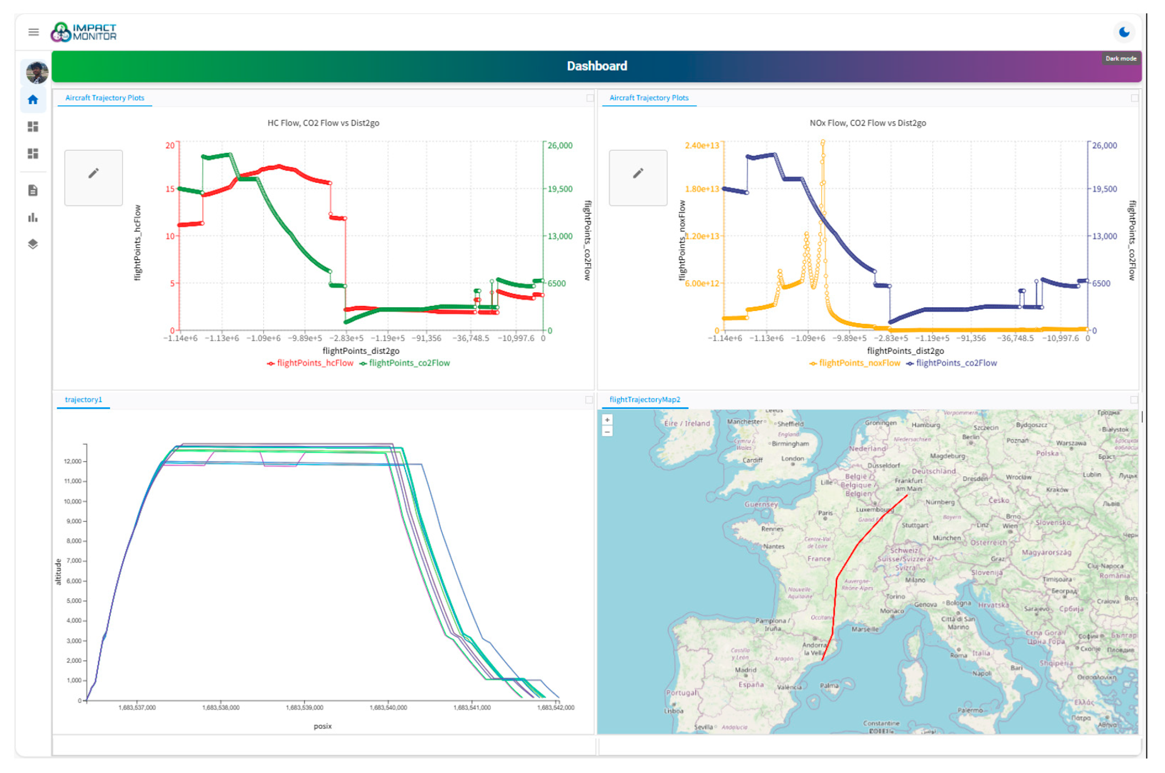Tick checkbox on HC Flow plot panel
The image size is (1165, 773).
tap(590, 98)
